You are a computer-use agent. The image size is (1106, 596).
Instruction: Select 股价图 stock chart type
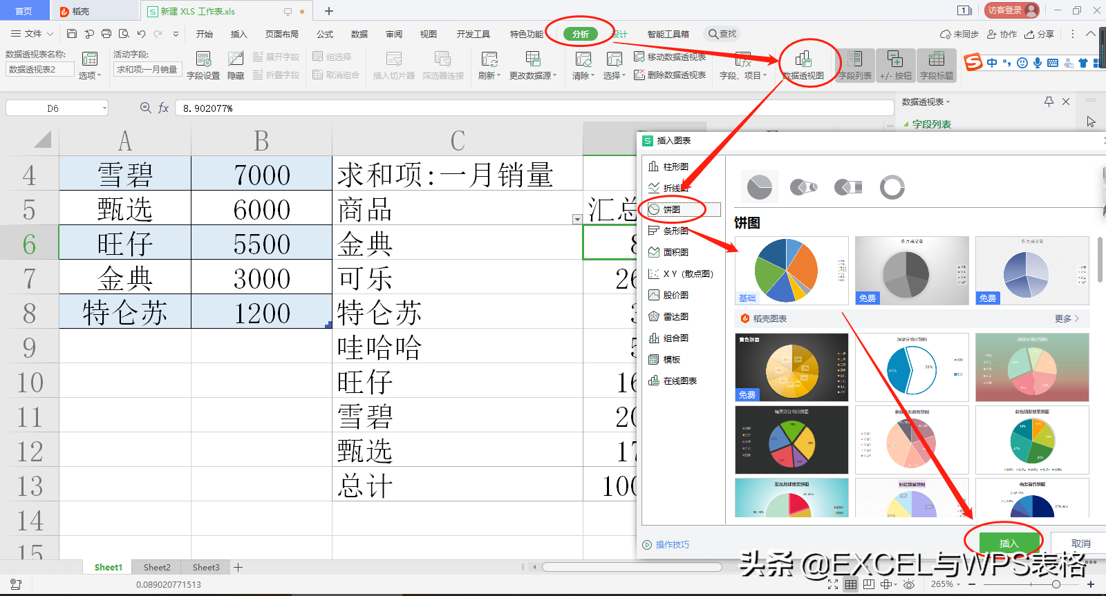668,295
